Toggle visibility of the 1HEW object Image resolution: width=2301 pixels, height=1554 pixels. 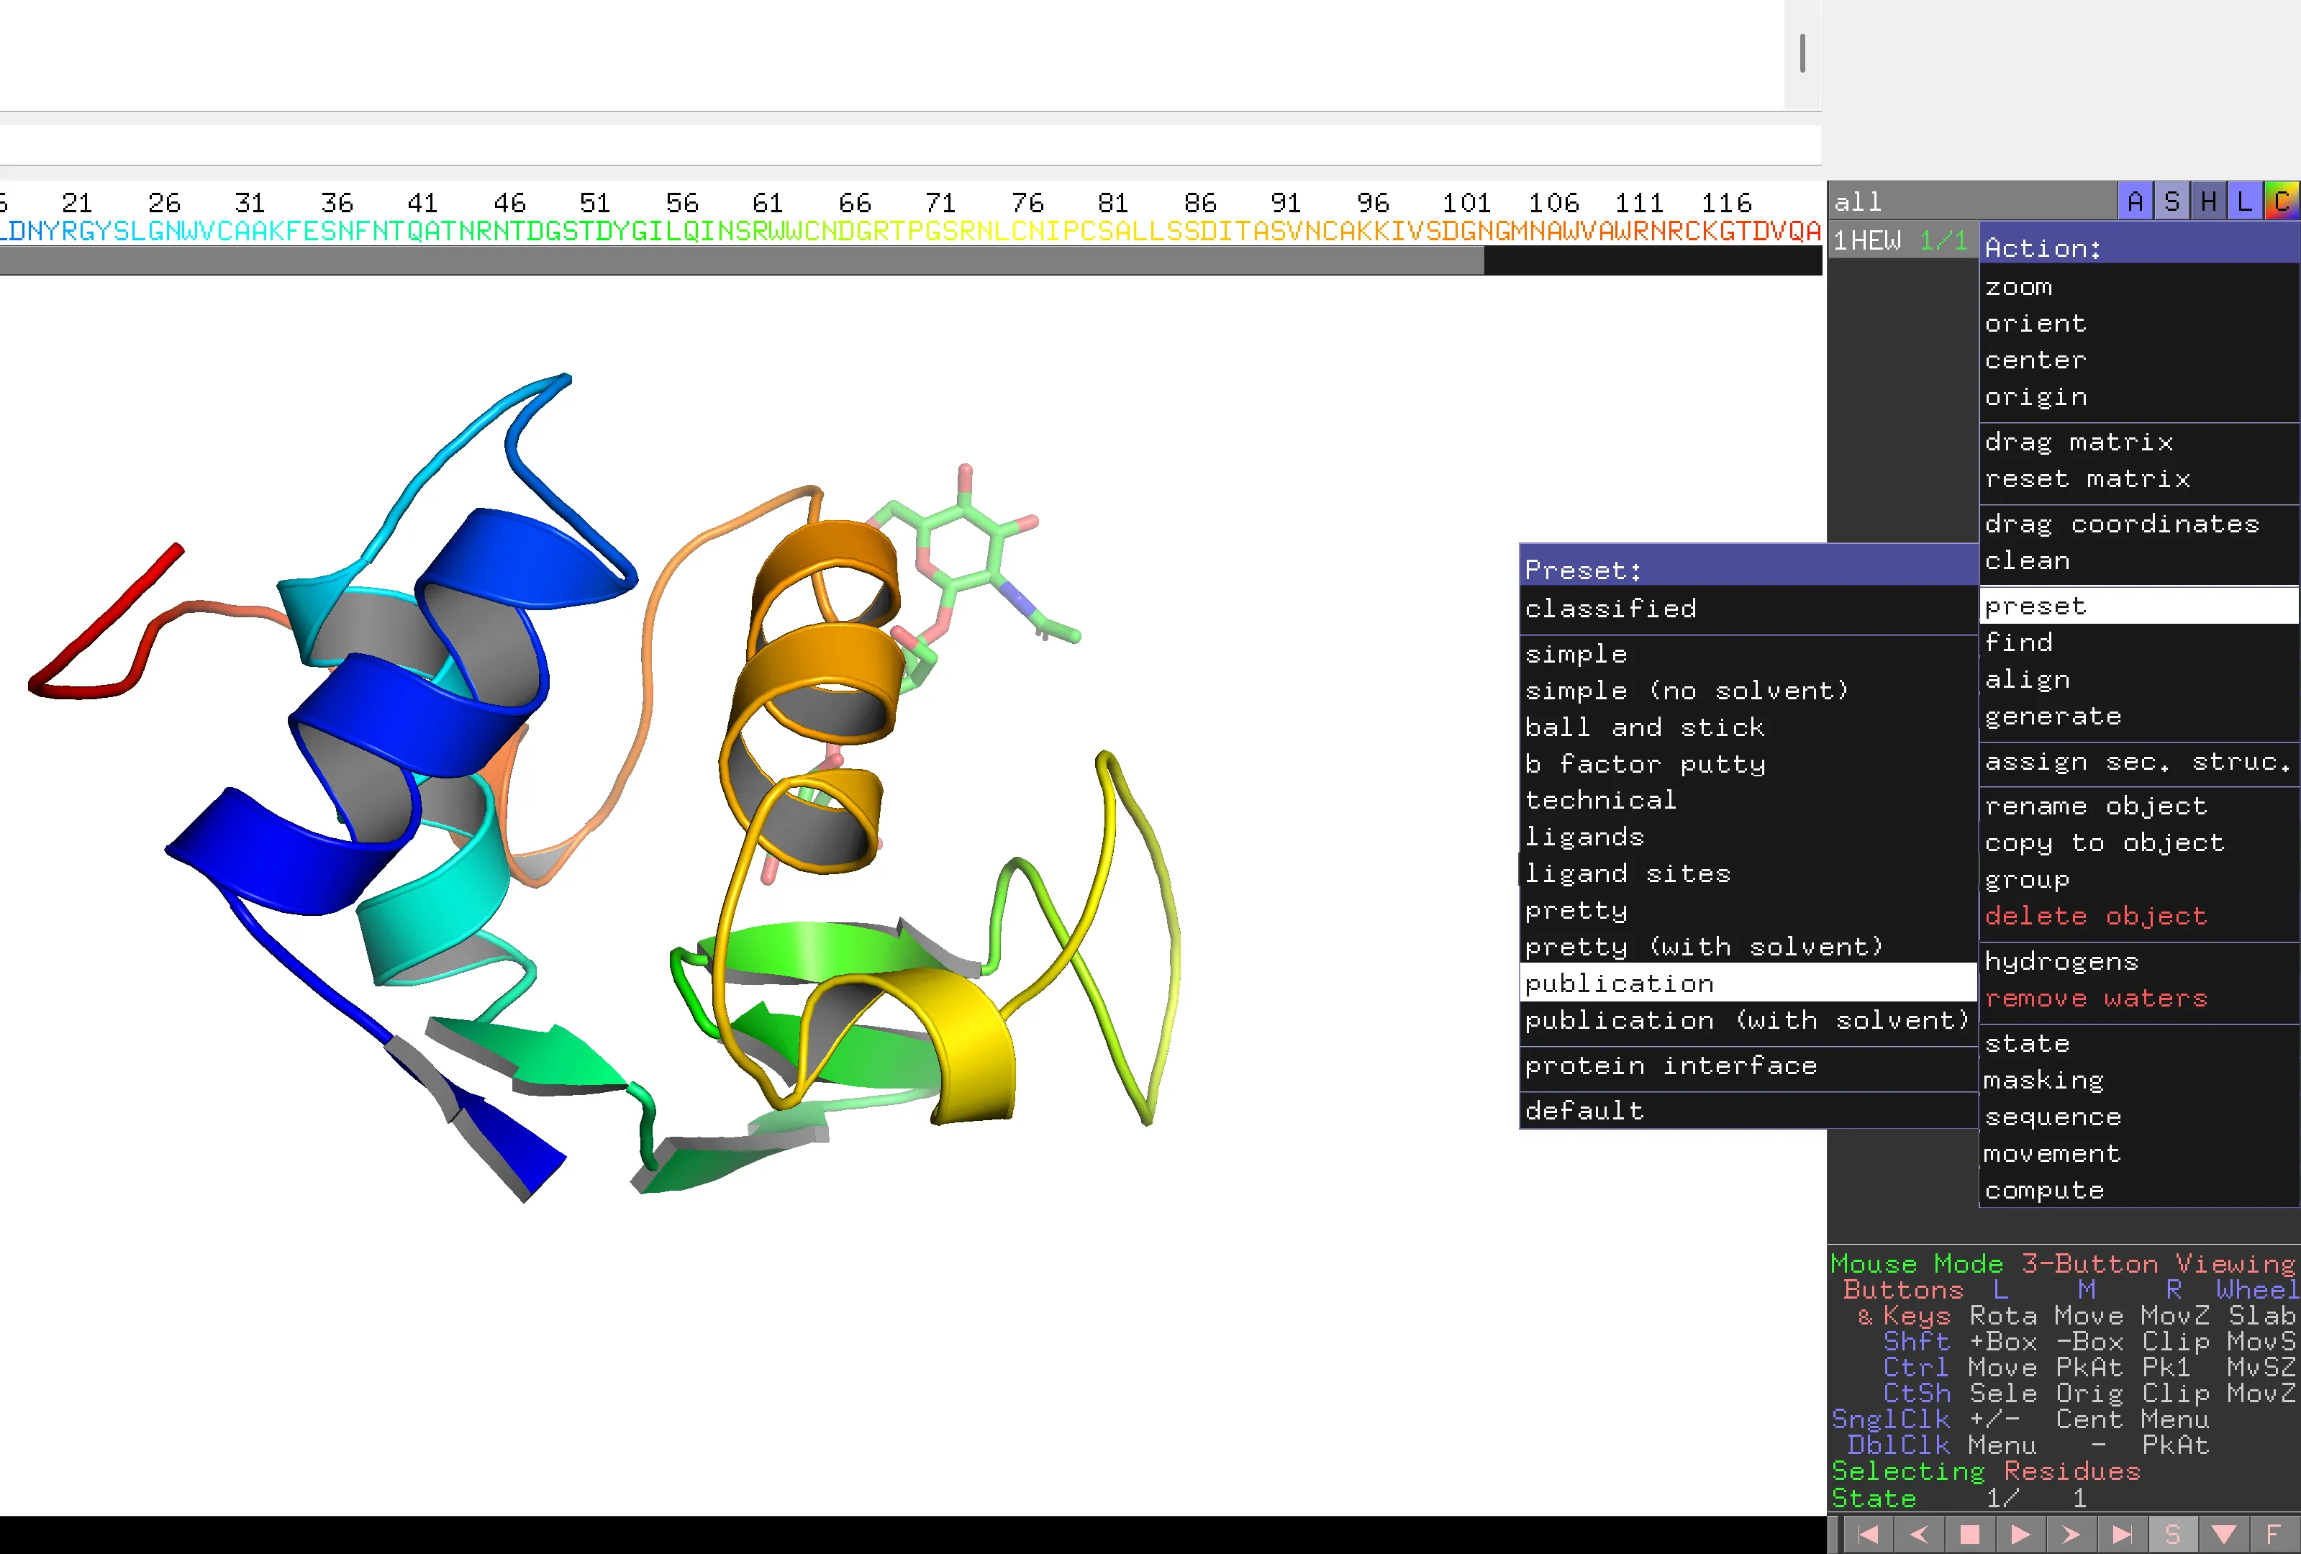1867,240
